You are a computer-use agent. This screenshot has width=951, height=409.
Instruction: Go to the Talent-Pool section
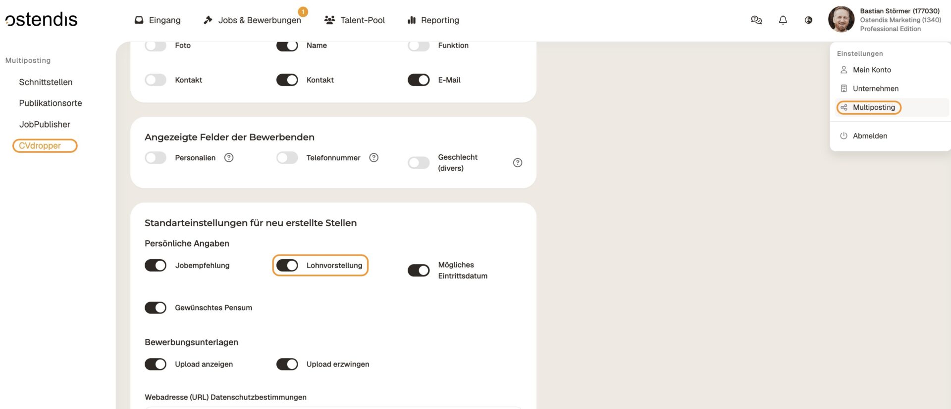355,20
